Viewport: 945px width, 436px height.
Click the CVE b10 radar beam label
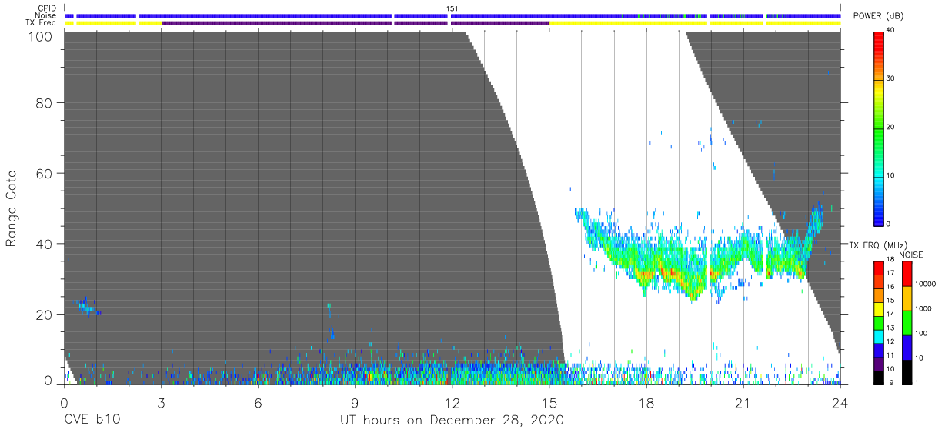[x=92, y=420]
